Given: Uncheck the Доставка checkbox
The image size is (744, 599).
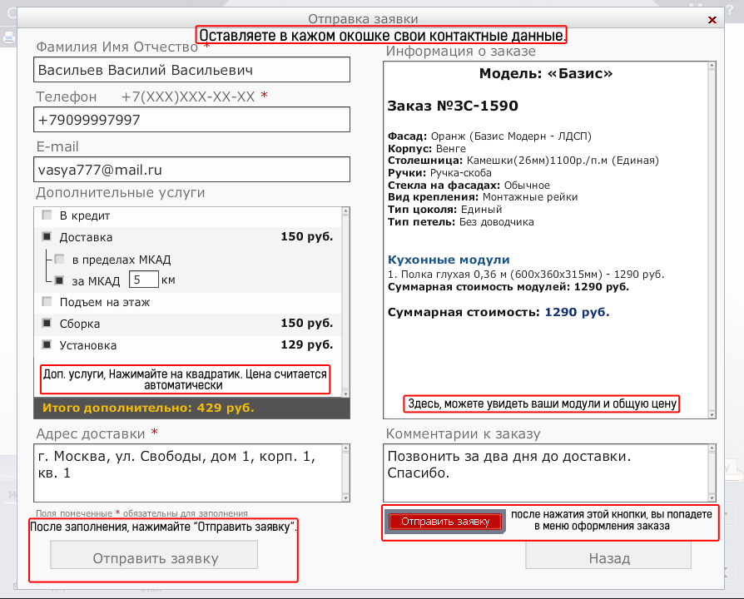Looking at the screenshot, I should click(47, 237).
